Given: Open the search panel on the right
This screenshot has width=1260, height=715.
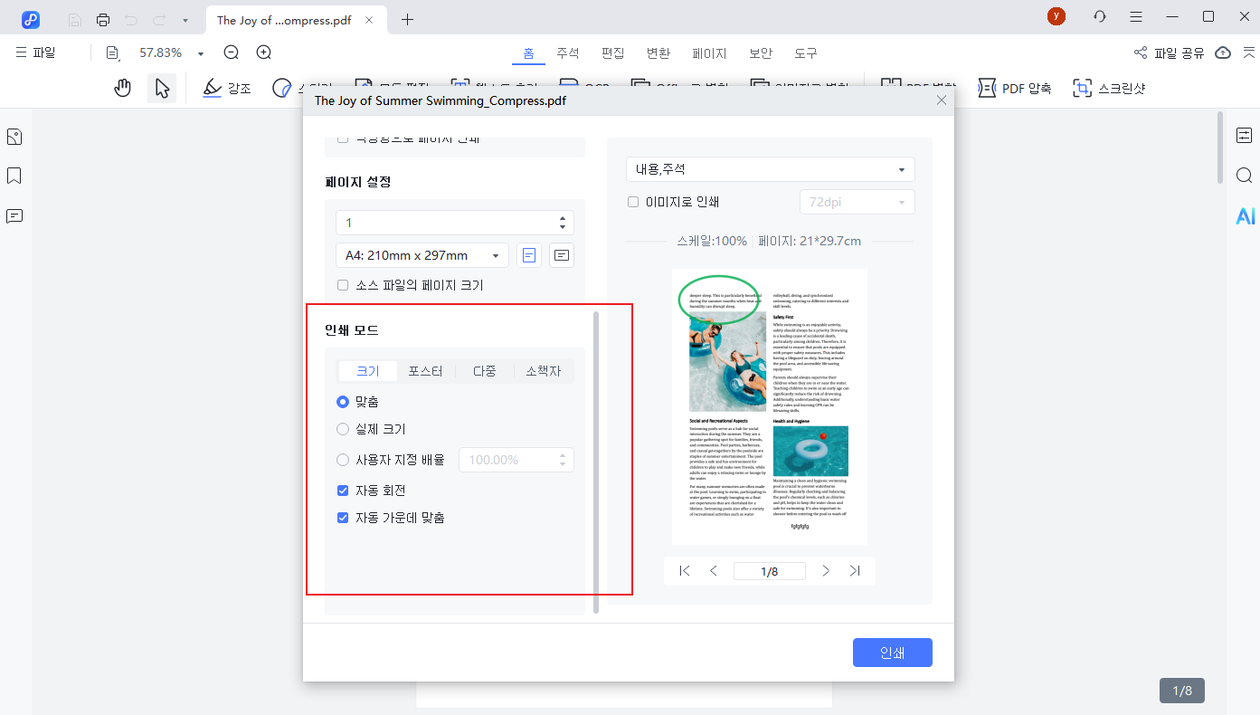Looking at the screenshot, I should 1245,175.
